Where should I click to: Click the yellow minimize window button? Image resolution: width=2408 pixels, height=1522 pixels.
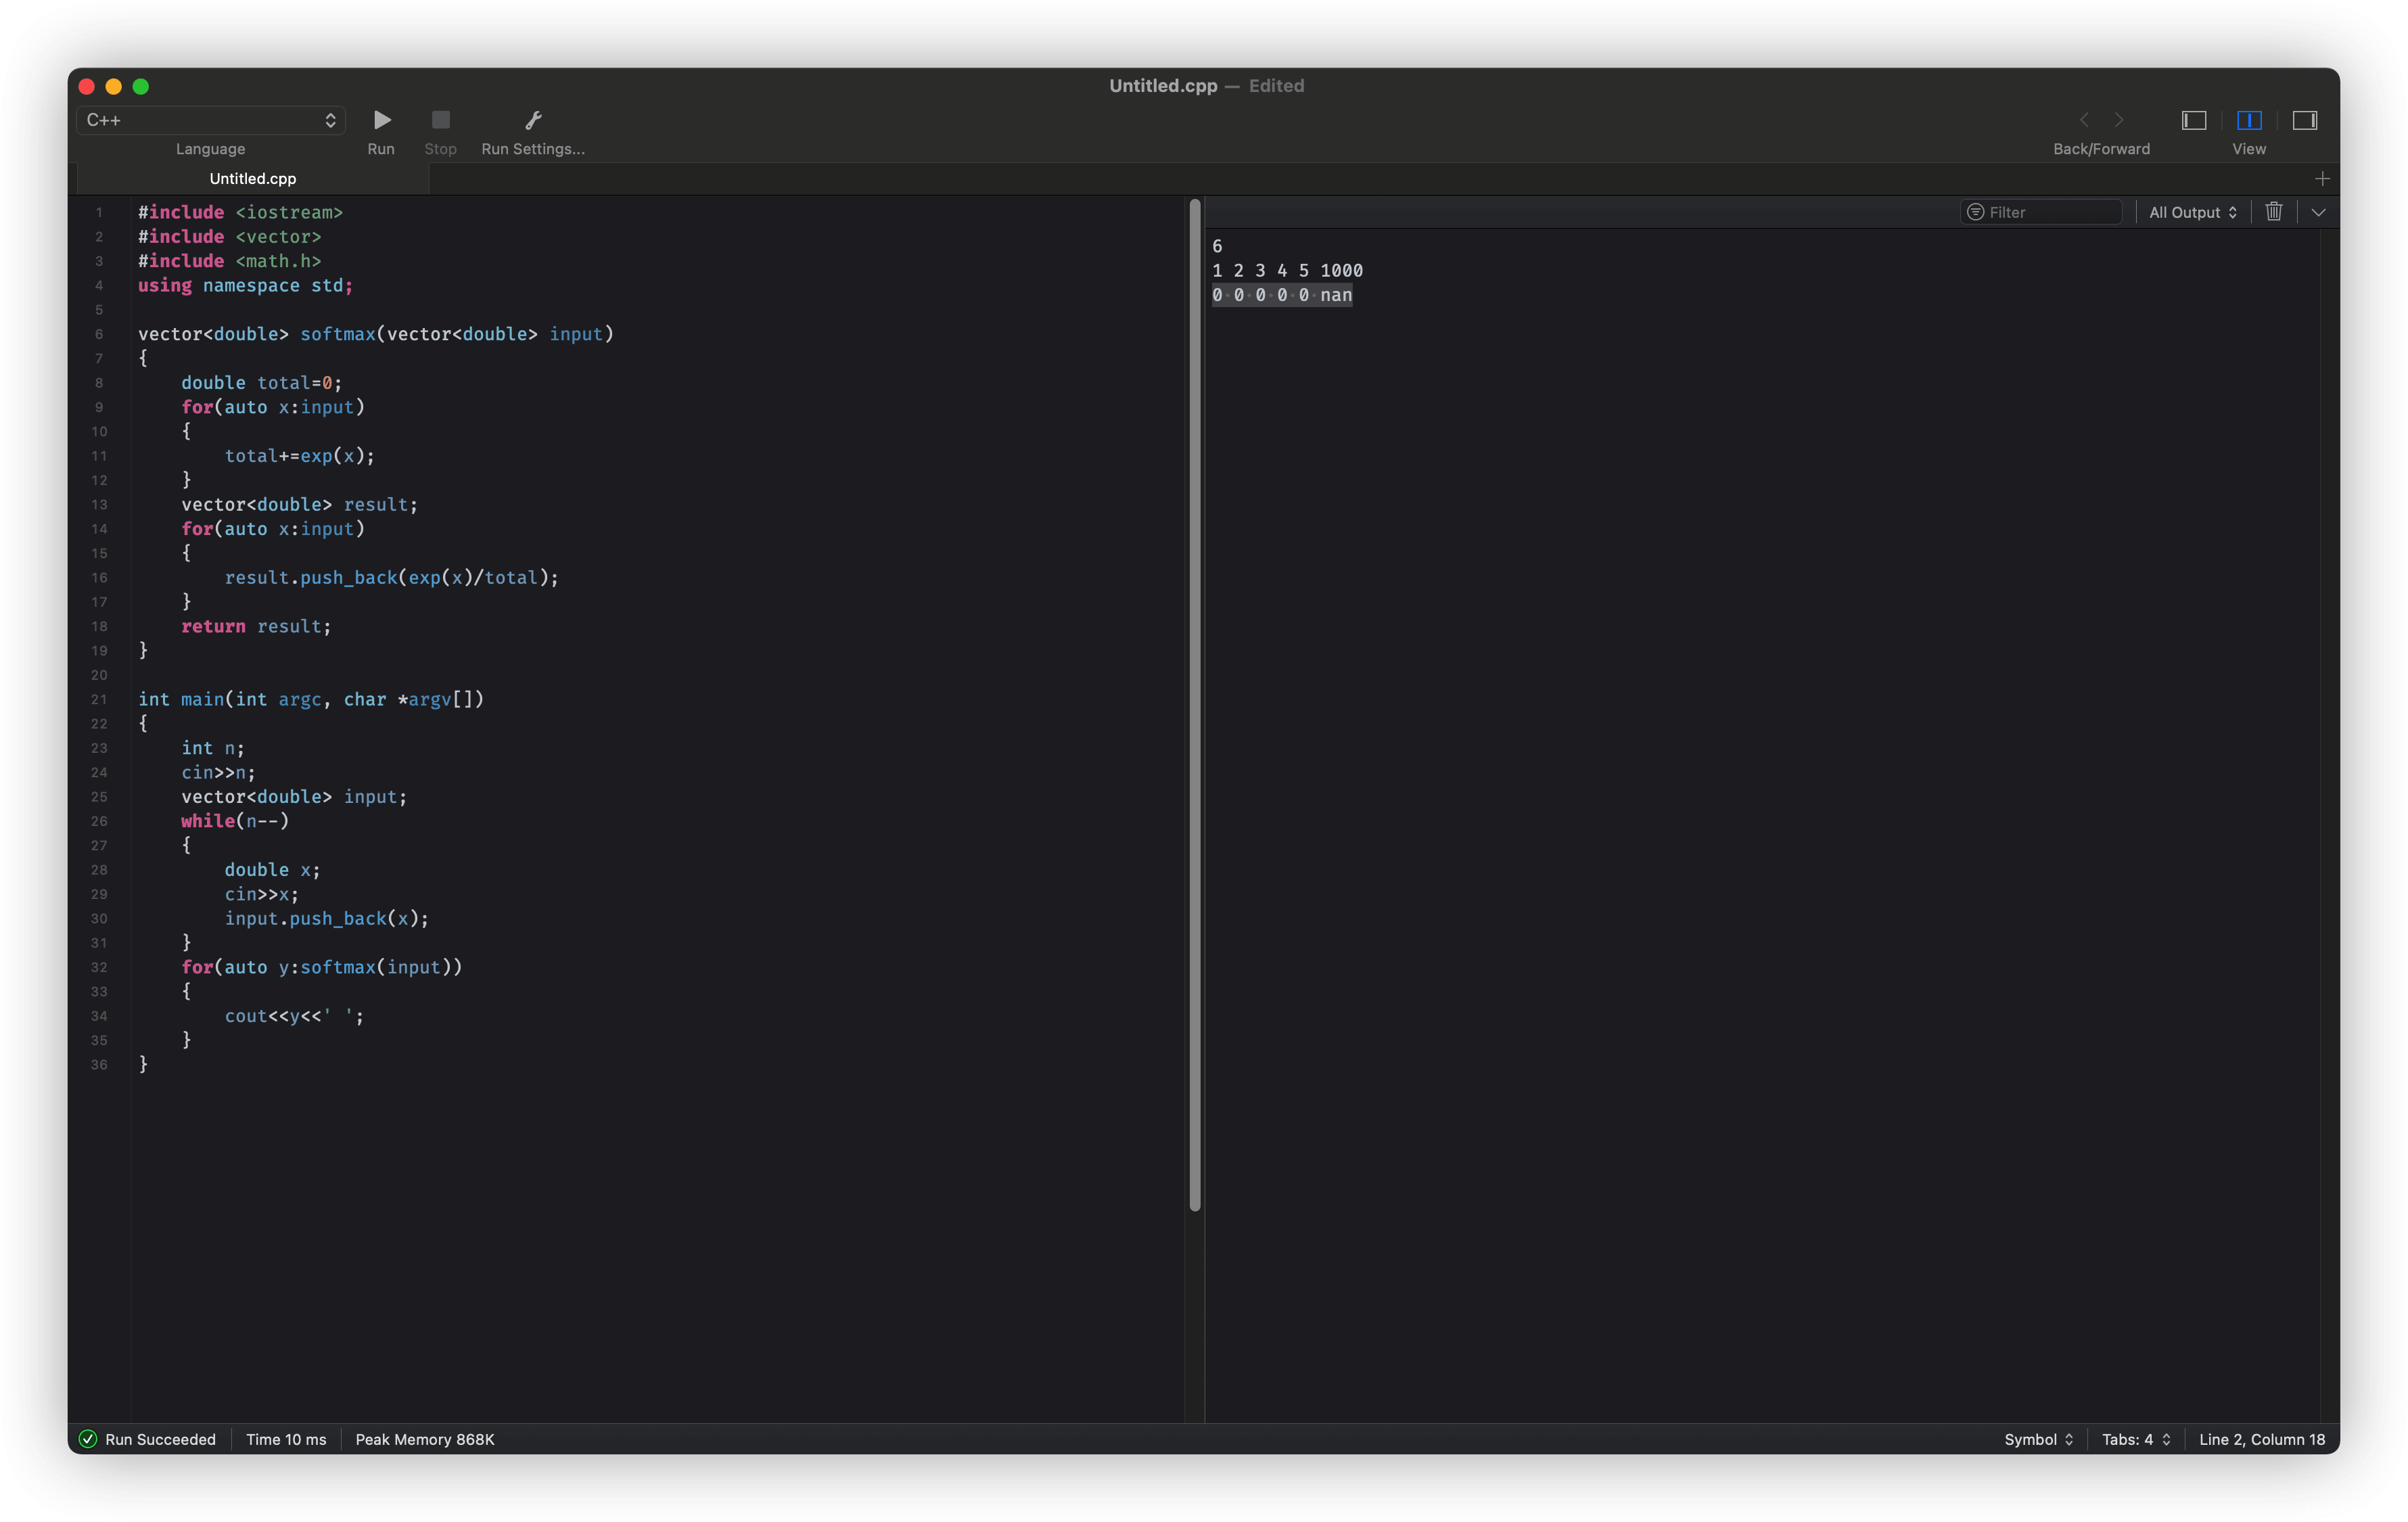(114, 87)
